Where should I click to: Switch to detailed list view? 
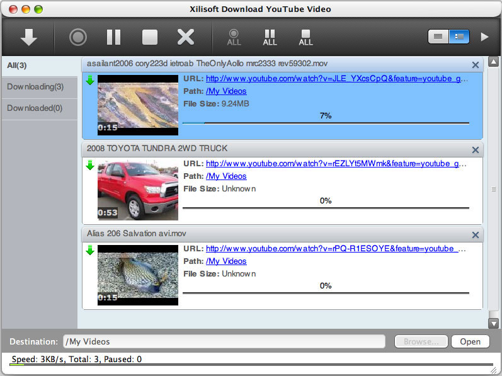(x=459, y=37)
